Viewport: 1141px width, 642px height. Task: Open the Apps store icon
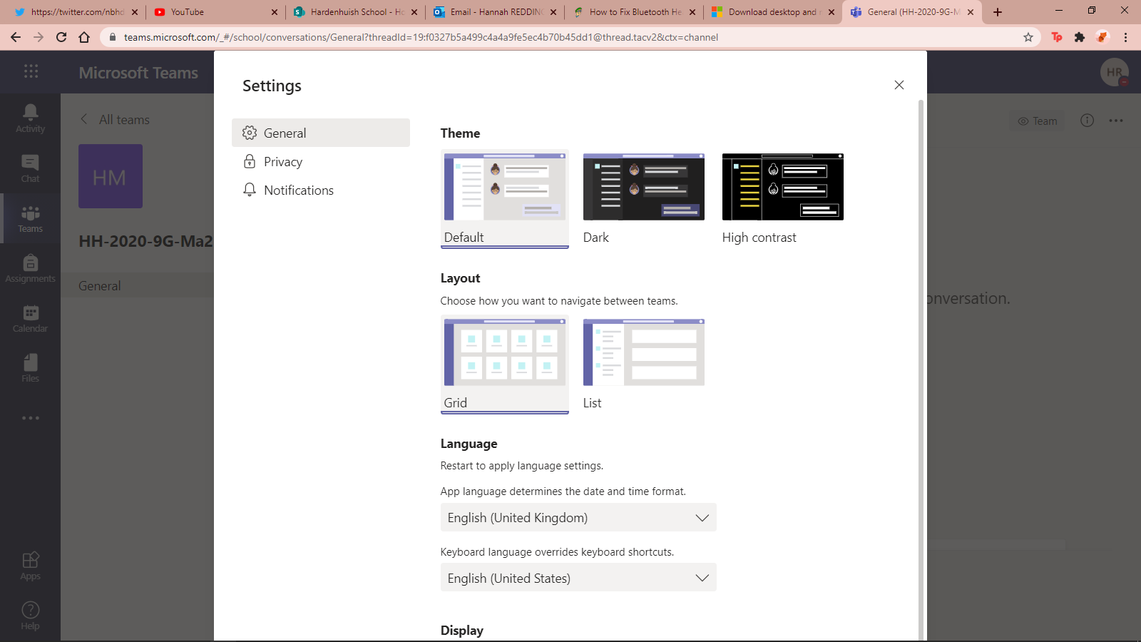tap(30, 566)
